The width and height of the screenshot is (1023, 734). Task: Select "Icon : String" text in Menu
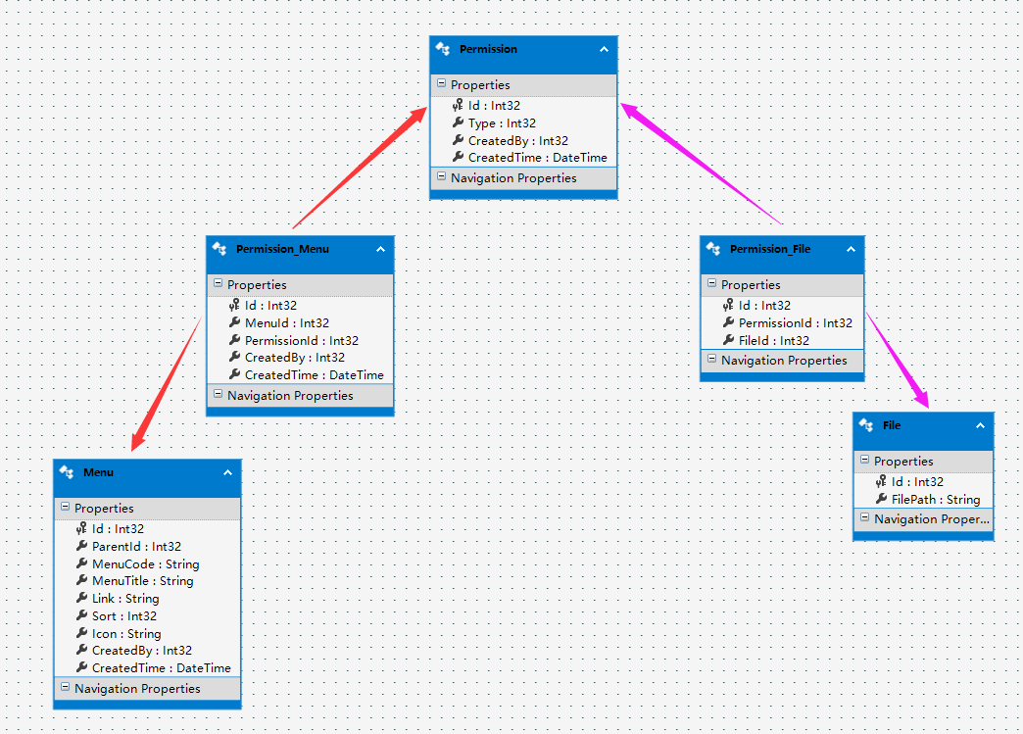tap(126, 633)
